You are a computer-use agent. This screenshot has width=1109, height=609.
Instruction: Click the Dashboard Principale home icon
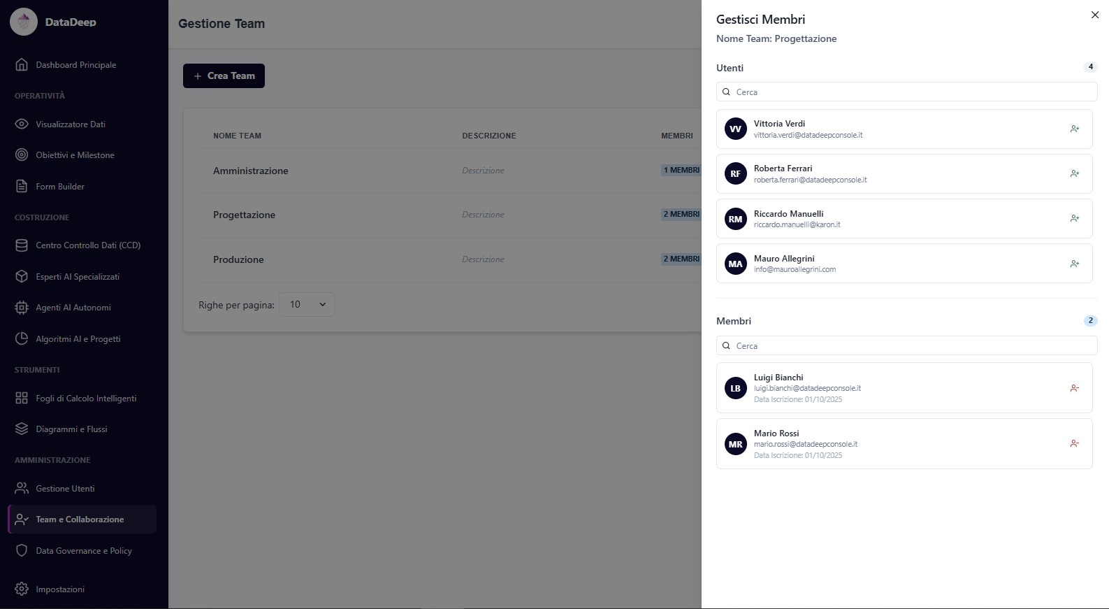click(x=22, y=64)
